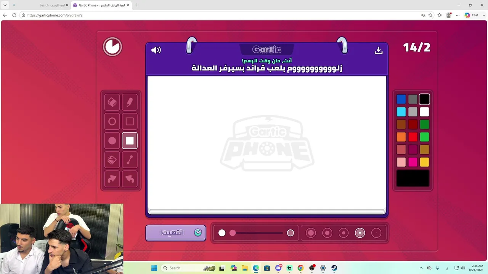Pick the light cyan color swatch
The width and height of the screenshot is (488, 274).
[x=401, y=112]
